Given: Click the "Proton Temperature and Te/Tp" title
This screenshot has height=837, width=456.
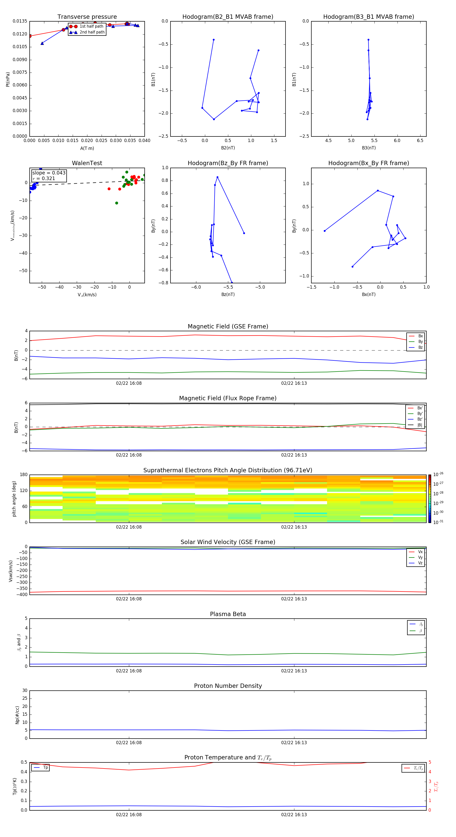Looking at the screenshot, I should (228, 758).
